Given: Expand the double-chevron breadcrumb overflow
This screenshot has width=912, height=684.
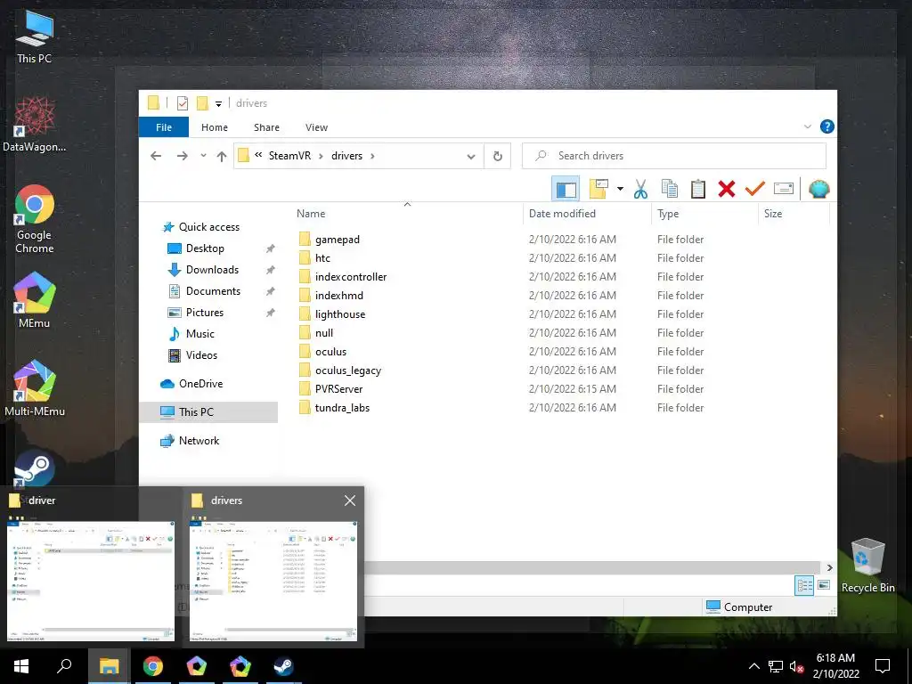Looking at the screenshot, I should (x=258, y=155).
